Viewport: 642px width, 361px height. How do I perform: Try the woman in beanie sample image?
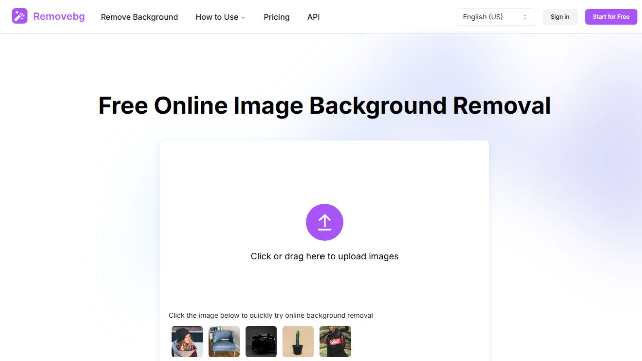point(187,342)
